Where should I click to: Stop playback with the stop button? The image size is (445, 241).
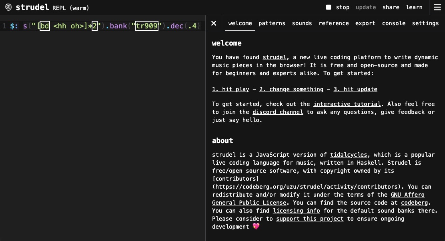[x=338, y=7]
